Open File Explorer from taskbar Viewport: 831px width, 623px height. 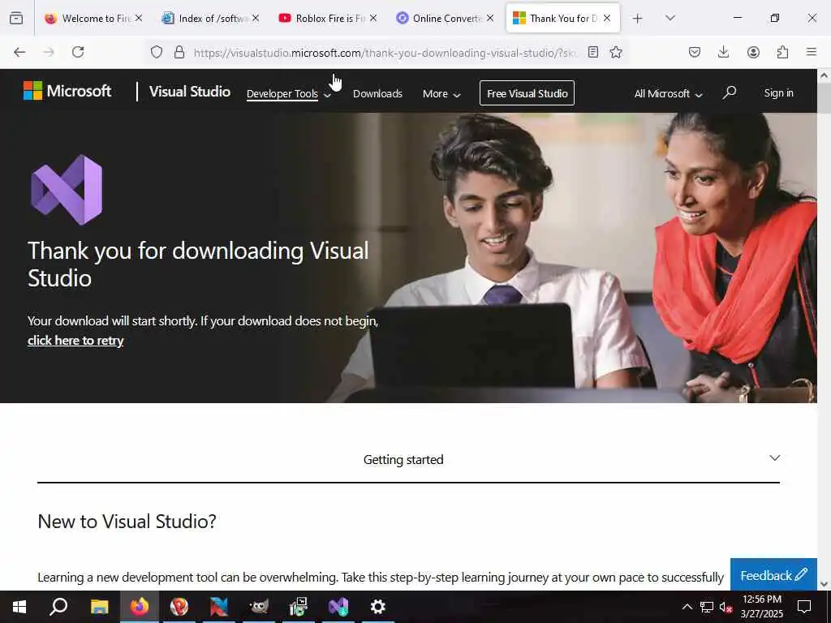(x=99, y=607)
